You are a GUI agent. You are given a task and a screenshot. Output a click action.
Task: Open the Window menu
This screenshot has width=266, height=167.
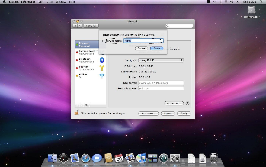[61, 2]
